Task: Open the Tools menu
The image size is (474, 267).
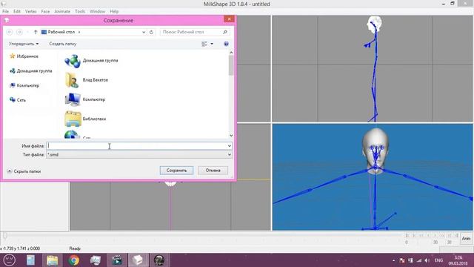Action: tap(80, 12)
